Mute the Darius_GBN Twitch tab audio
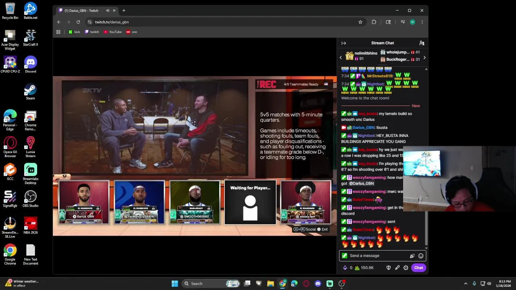The image size is (516, 290). 107,10
